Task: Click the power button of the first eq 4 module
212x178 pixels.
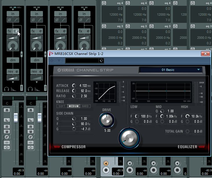Action: pyautogui.click(x=104, y=3)
